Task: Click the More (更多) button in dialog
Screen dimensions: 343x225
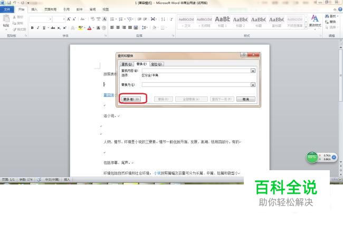Action: click(x=131, y=99)
